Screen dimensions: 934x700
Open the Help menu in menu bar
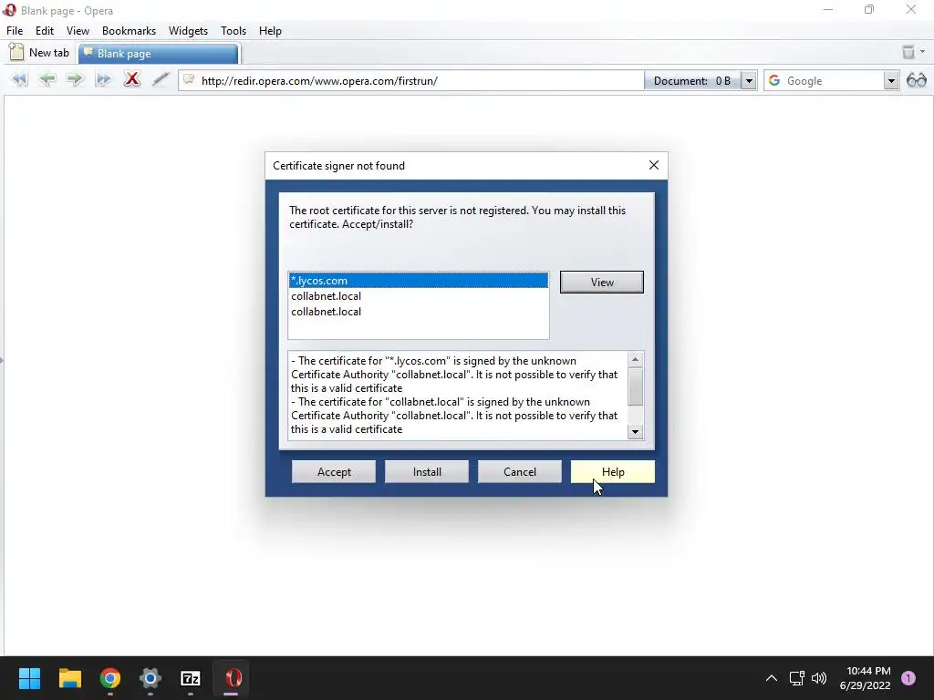point(270,31)
